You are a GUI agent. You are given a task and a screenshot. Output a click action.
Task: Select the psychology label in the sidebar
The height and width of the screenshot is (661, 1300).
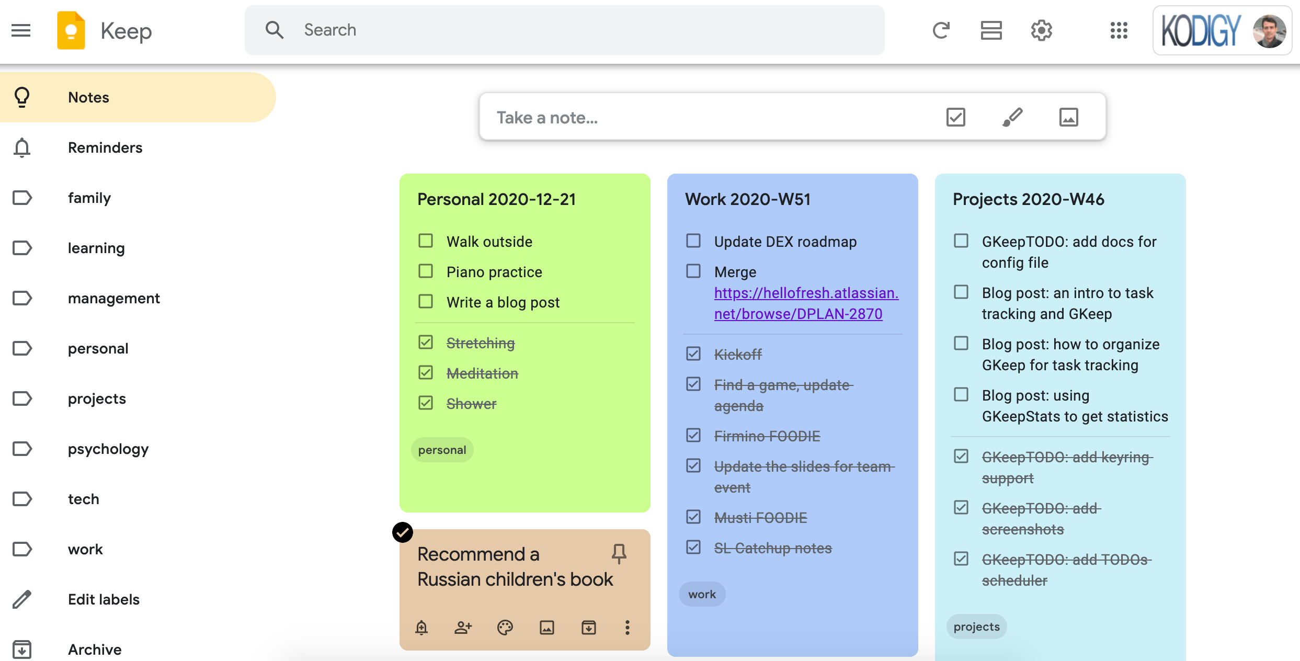[108, 449]
